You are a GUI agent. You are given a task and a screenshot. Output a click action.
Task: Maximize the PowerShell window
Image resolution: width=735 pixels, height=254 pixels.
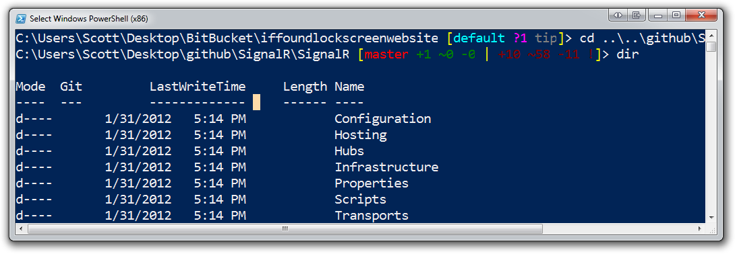tap(676, 15)
